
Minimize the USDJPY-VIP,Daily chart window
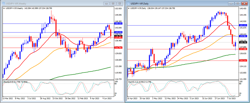click(x=231, y=3)
